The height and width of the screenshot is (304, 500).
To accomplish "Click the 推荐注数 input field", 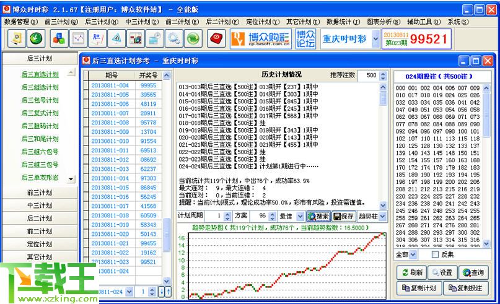I will (369, 76).
